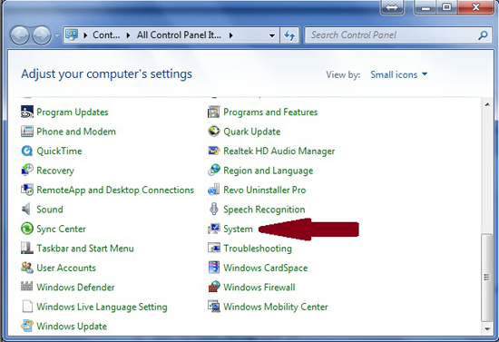The image size is (499, 342).
Task: Open RemoteApp and Desktop Connections icon
Action: (x=27, y=190)
